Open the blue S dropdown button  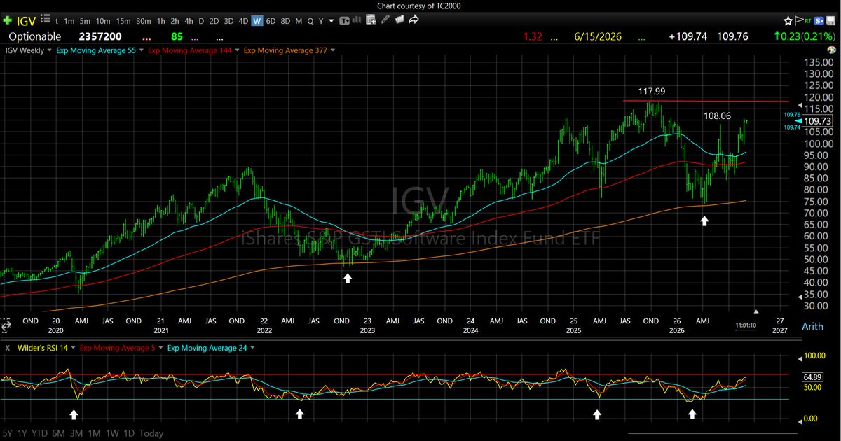pyautogui.click(x=819, y=21)
